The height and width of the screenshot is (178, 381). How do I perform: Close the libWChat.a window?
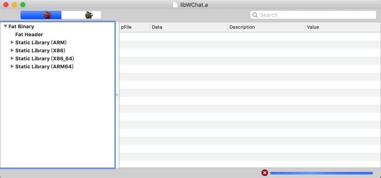coord(6,5)
